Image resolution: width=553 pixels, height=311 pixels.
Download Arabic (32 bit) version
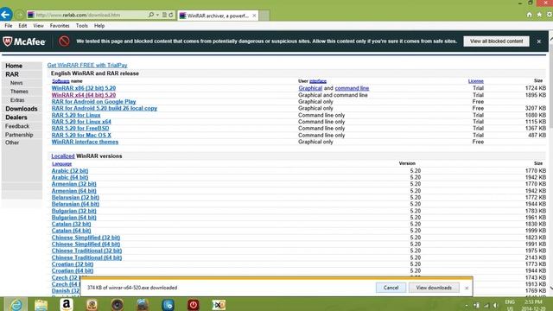coord(70,171)
